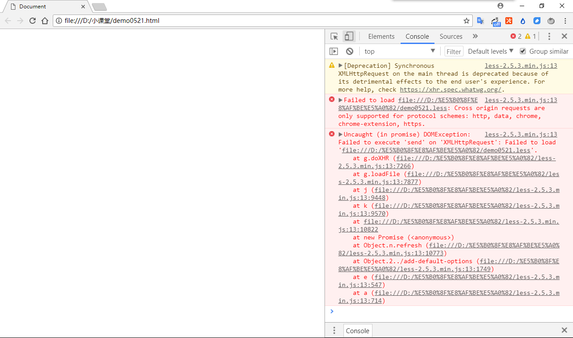Switch to the Sources tab

(x=451, y=37)
